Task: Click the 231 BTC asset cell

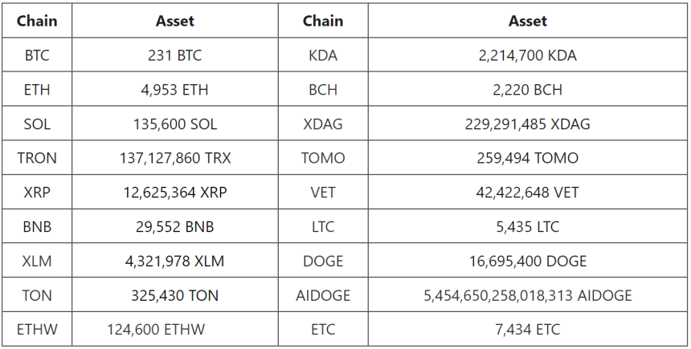Action: 174,56
